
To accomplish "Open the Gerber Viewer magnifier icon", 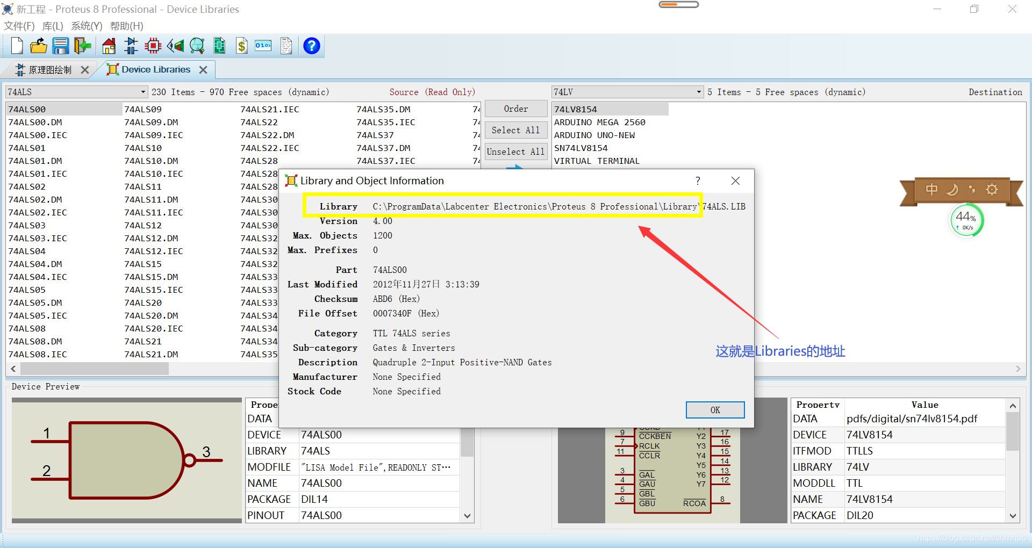I will tap(197, 46).
